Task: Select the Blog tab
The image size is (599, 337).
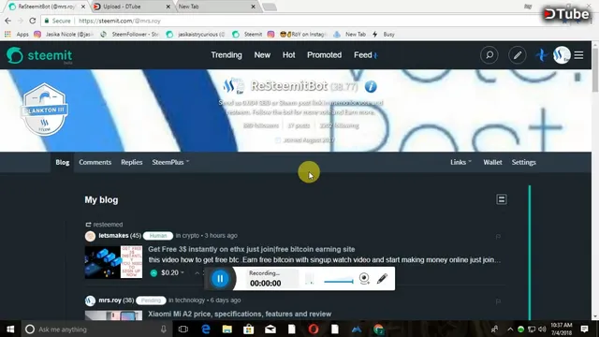Action: tap(63, 162)
